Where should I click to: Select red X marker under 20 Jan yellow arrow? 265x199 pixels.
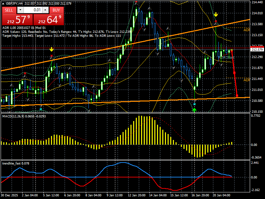(216, 21)
